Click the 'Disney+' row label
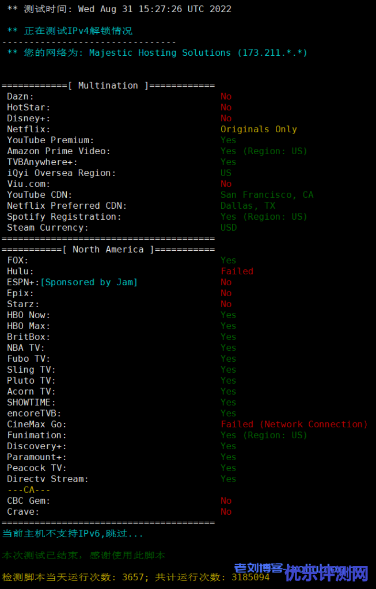Screen dimensions: 376x589 click(29, 118)
